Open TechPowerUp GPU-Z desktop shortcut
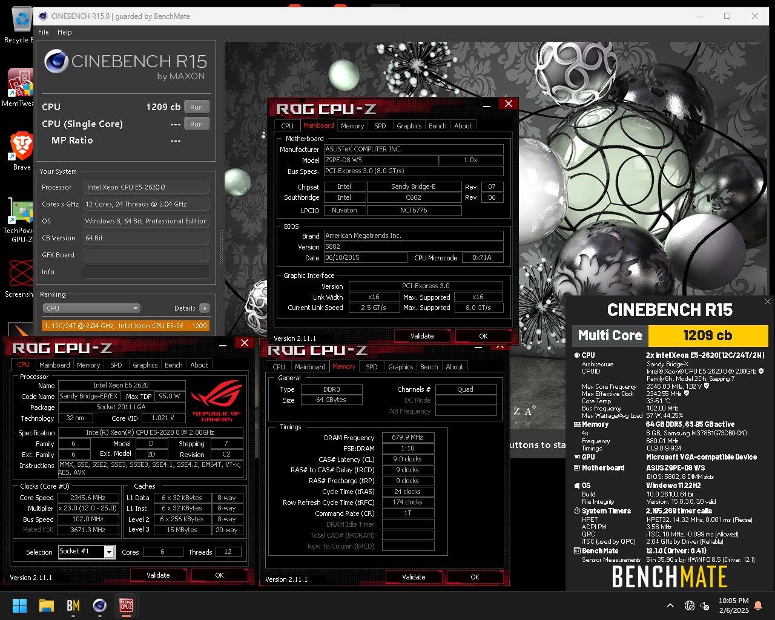 click(x=19, y=221)
